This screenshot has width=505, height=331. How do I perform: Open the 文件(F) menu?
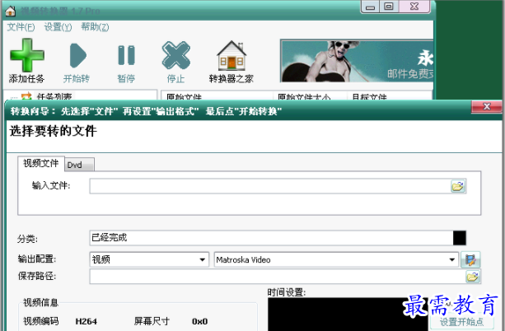click(x=21, y=27)
